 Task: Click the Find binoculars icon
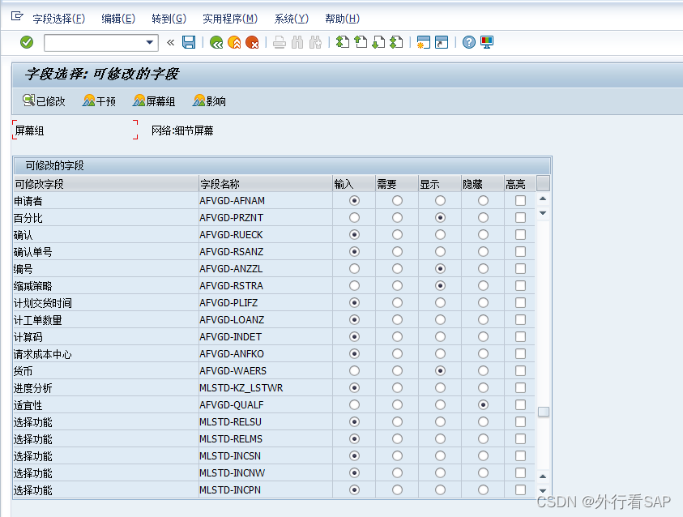point(297,42)
